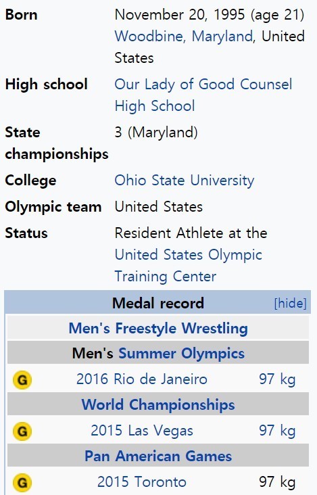Open the Pan American Games link
This screenshot has height=495, width=317.
(158, 456)
